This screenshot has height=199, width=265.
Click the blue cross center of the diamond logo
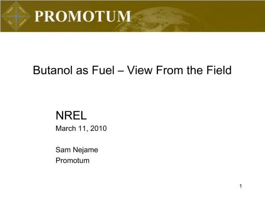coord(16,16)
